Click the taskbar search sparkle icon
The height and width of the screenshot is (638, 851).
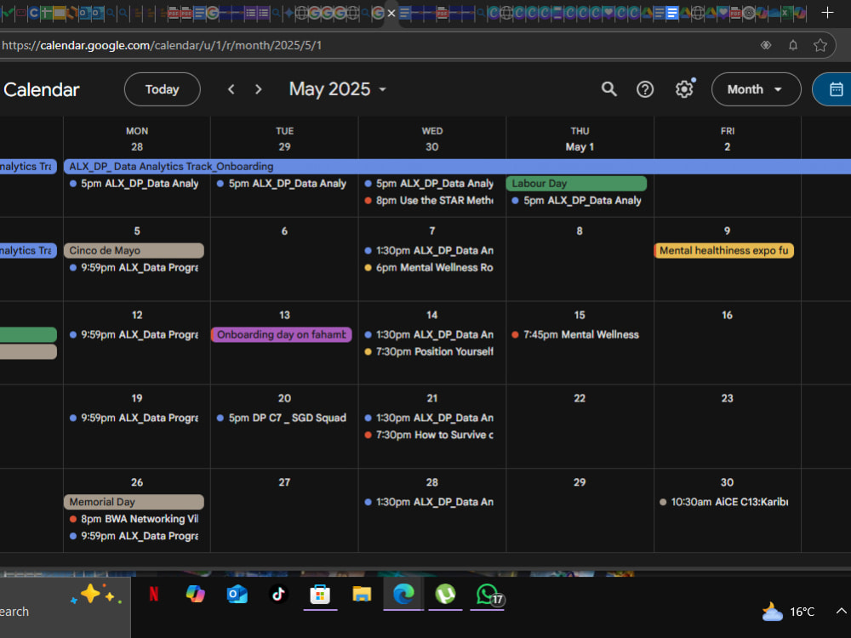(x=95, y=595)
